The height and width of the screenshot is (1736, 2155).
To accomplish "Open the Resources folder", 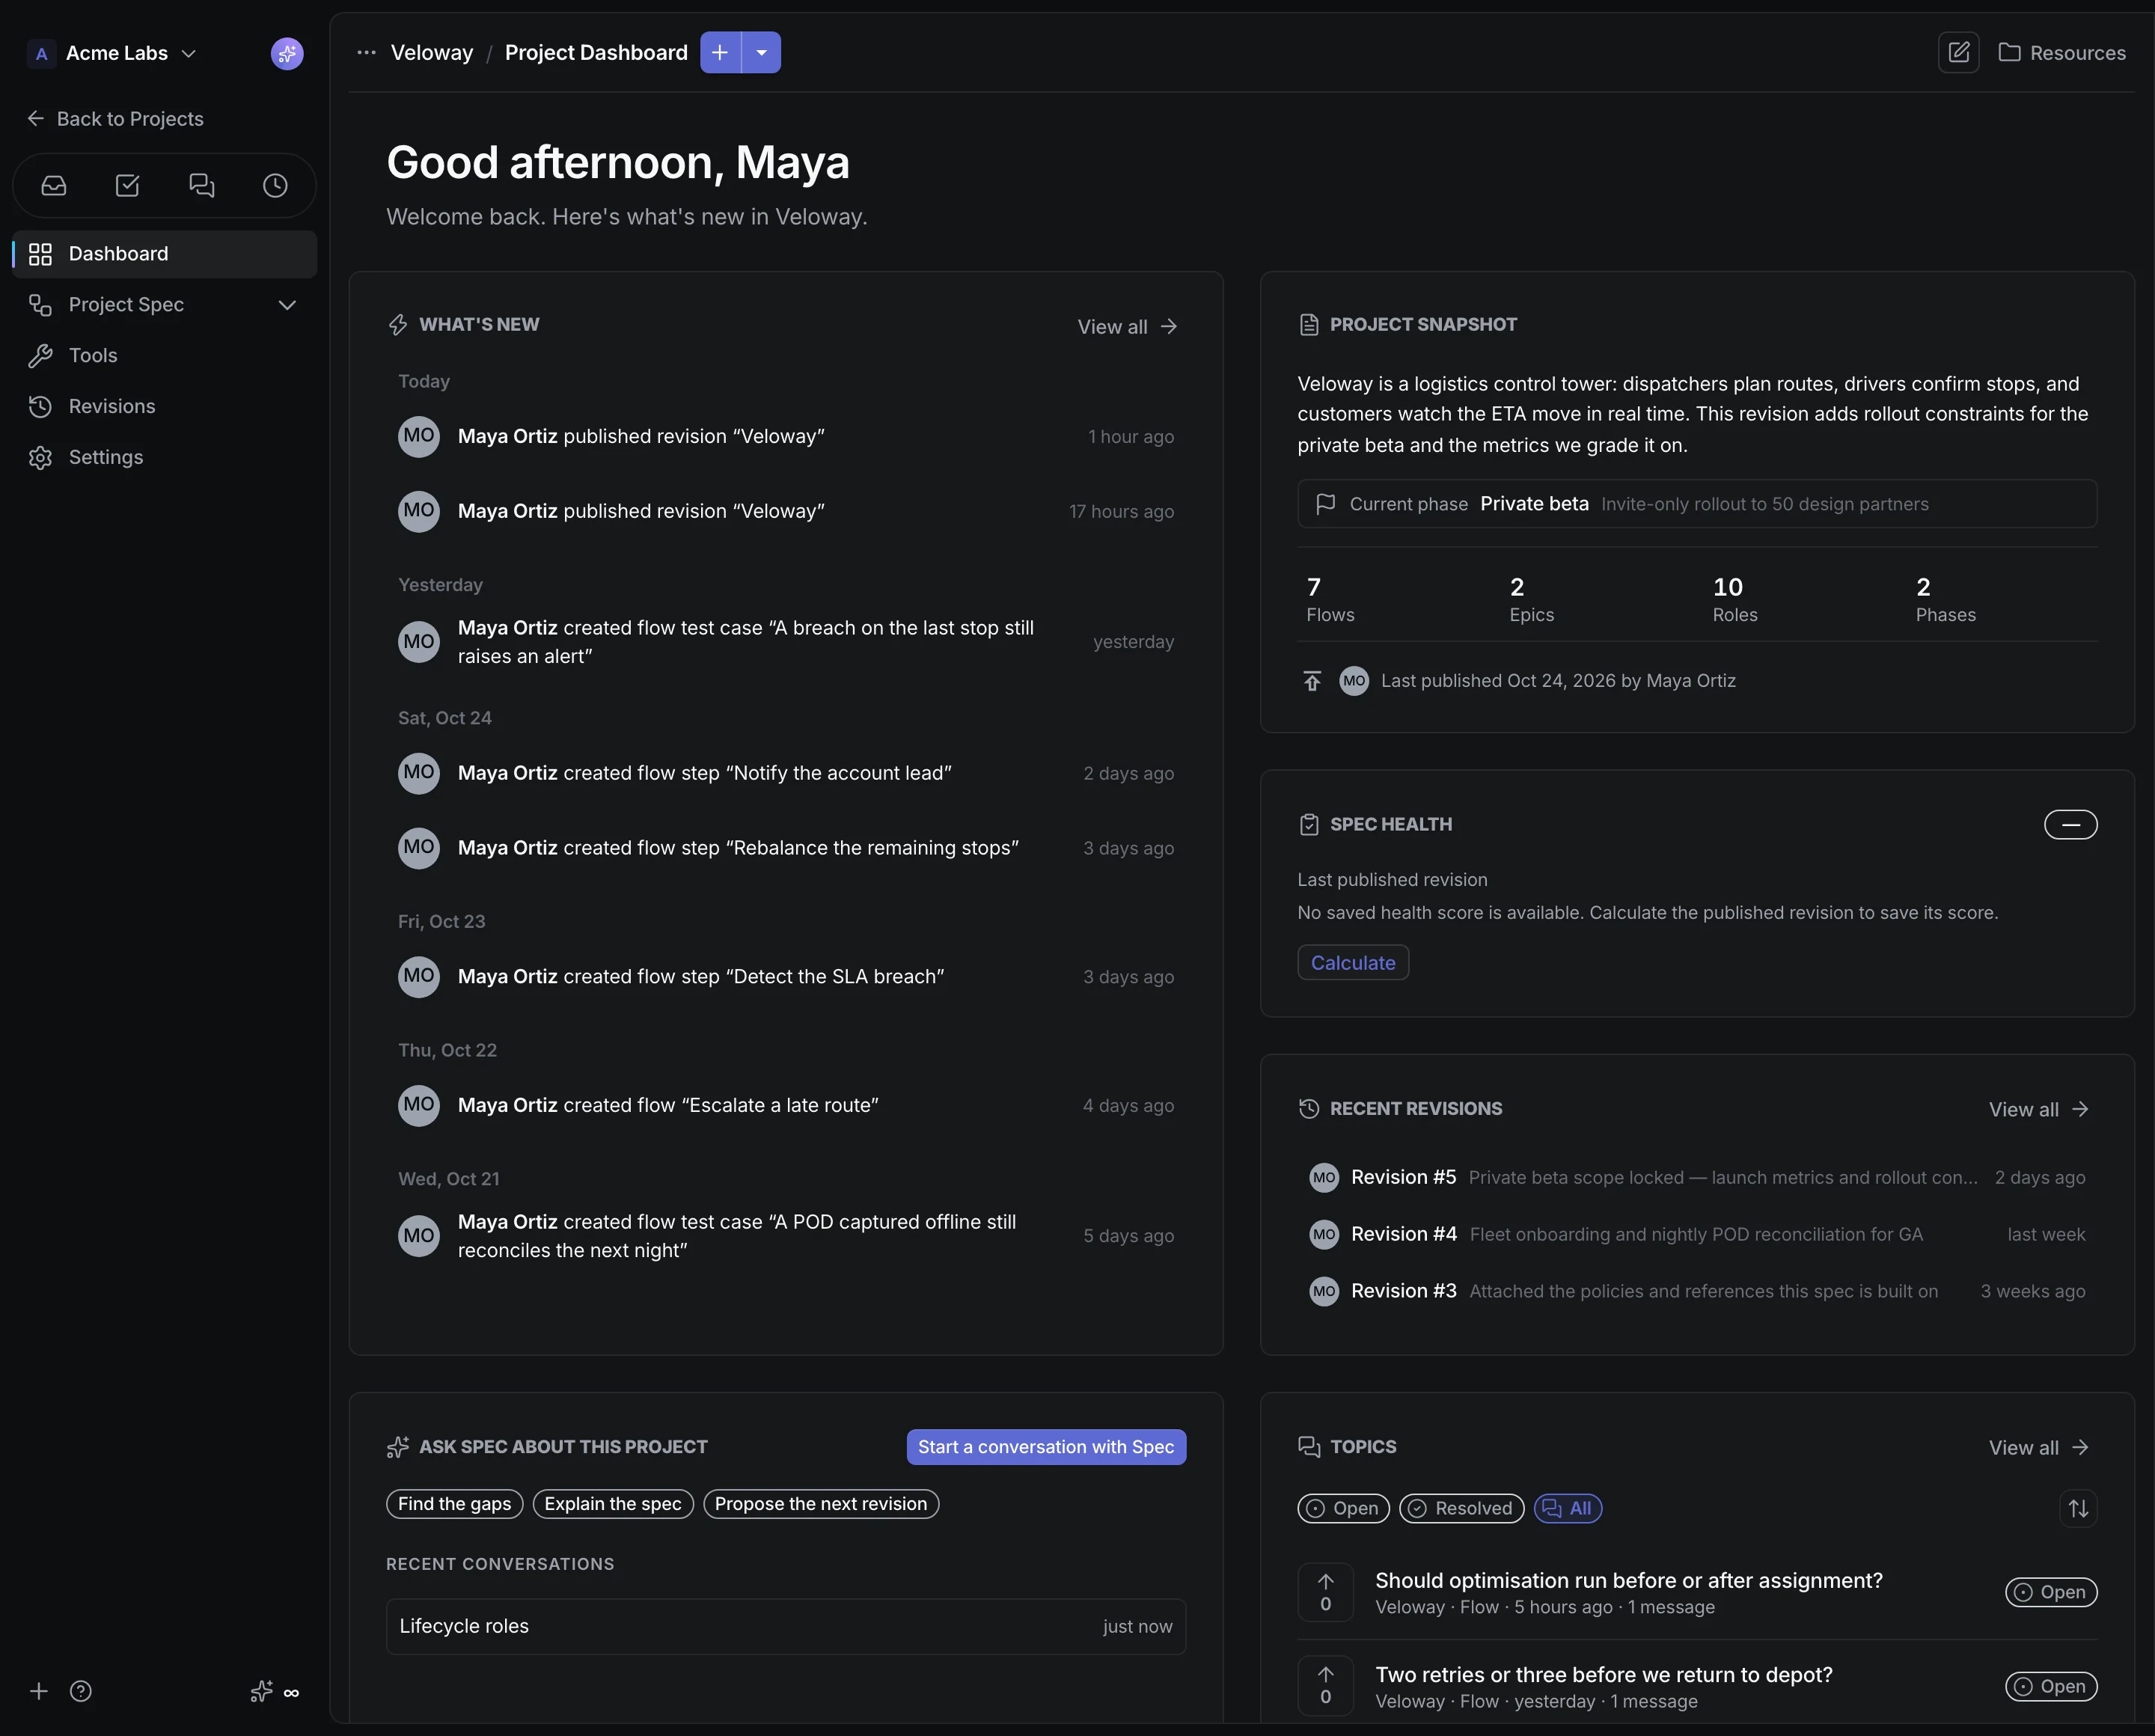I will point(2062,53).
